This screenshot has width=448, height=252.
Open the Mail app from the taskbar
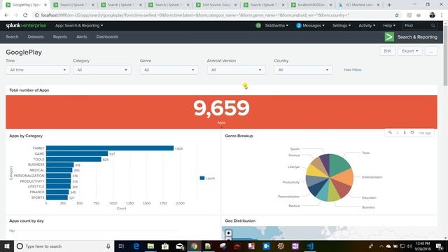tap(180, 246)
